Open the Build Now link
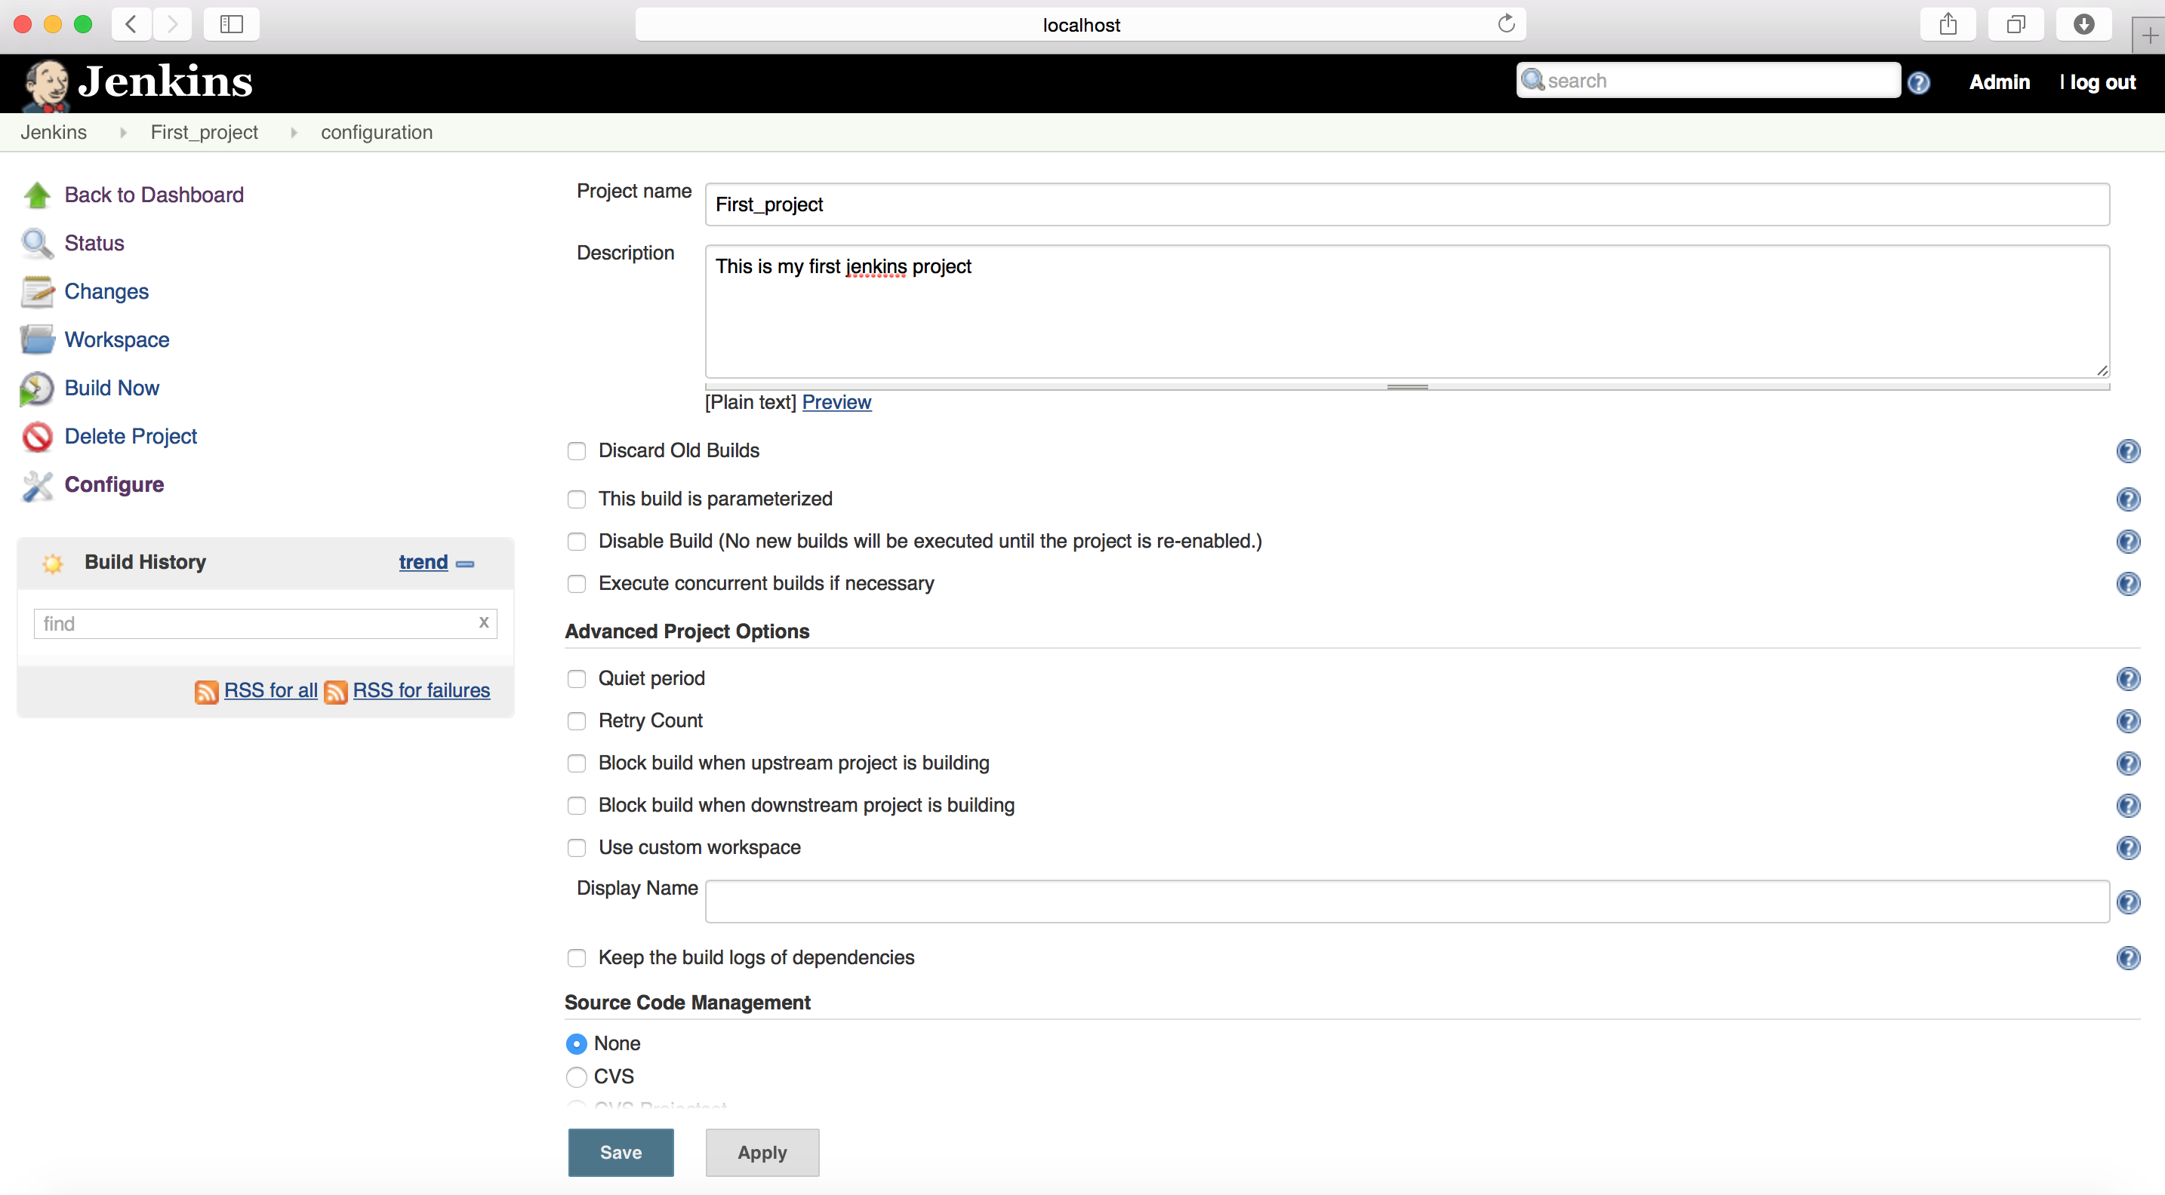This screenshot has width=2165, height=1195. point(112,388)
